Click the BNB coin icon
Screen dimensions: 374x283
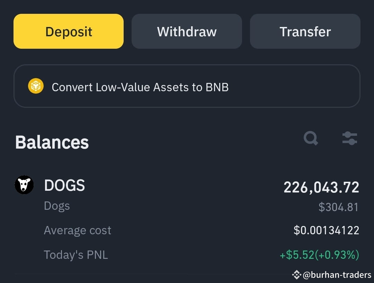(x=36, y=86)
